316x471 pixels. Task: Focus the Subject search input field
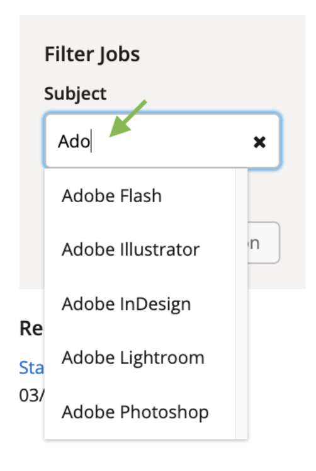click(x=162, y=140)
